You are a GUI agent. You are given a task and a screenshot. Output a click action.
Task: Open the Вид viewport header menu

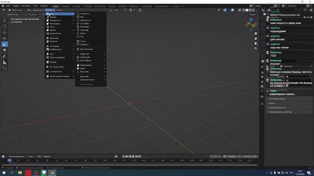(x=29, y=10)
